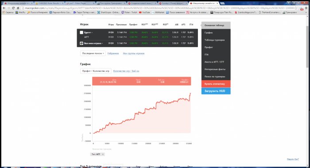
Task: Open the YouTube bookmark
Action: pos(144,12)
